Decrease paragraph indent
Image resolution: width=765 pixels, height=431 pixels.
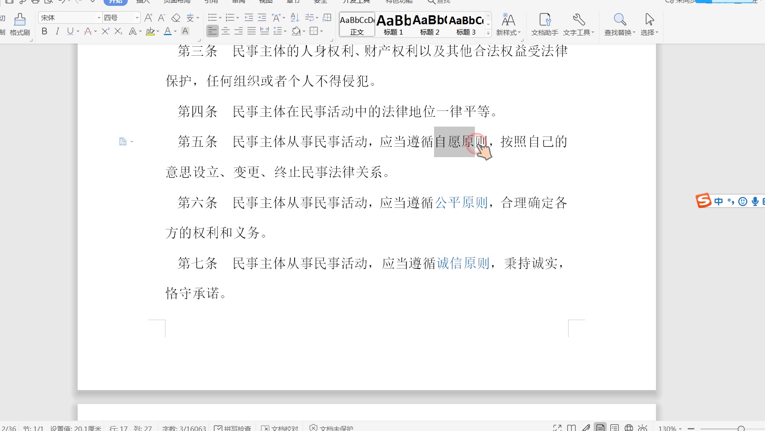[248, 18]
